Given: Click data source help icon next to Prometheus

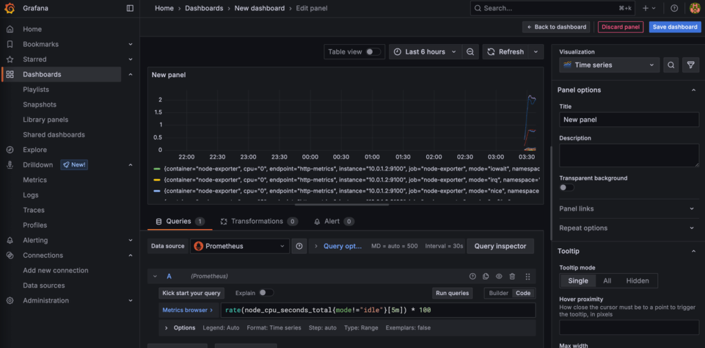Looking at the screenshot, I should click(299, 246).
